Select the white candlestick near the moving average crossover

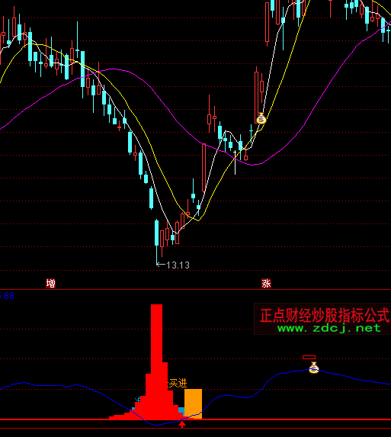[235, 162]
